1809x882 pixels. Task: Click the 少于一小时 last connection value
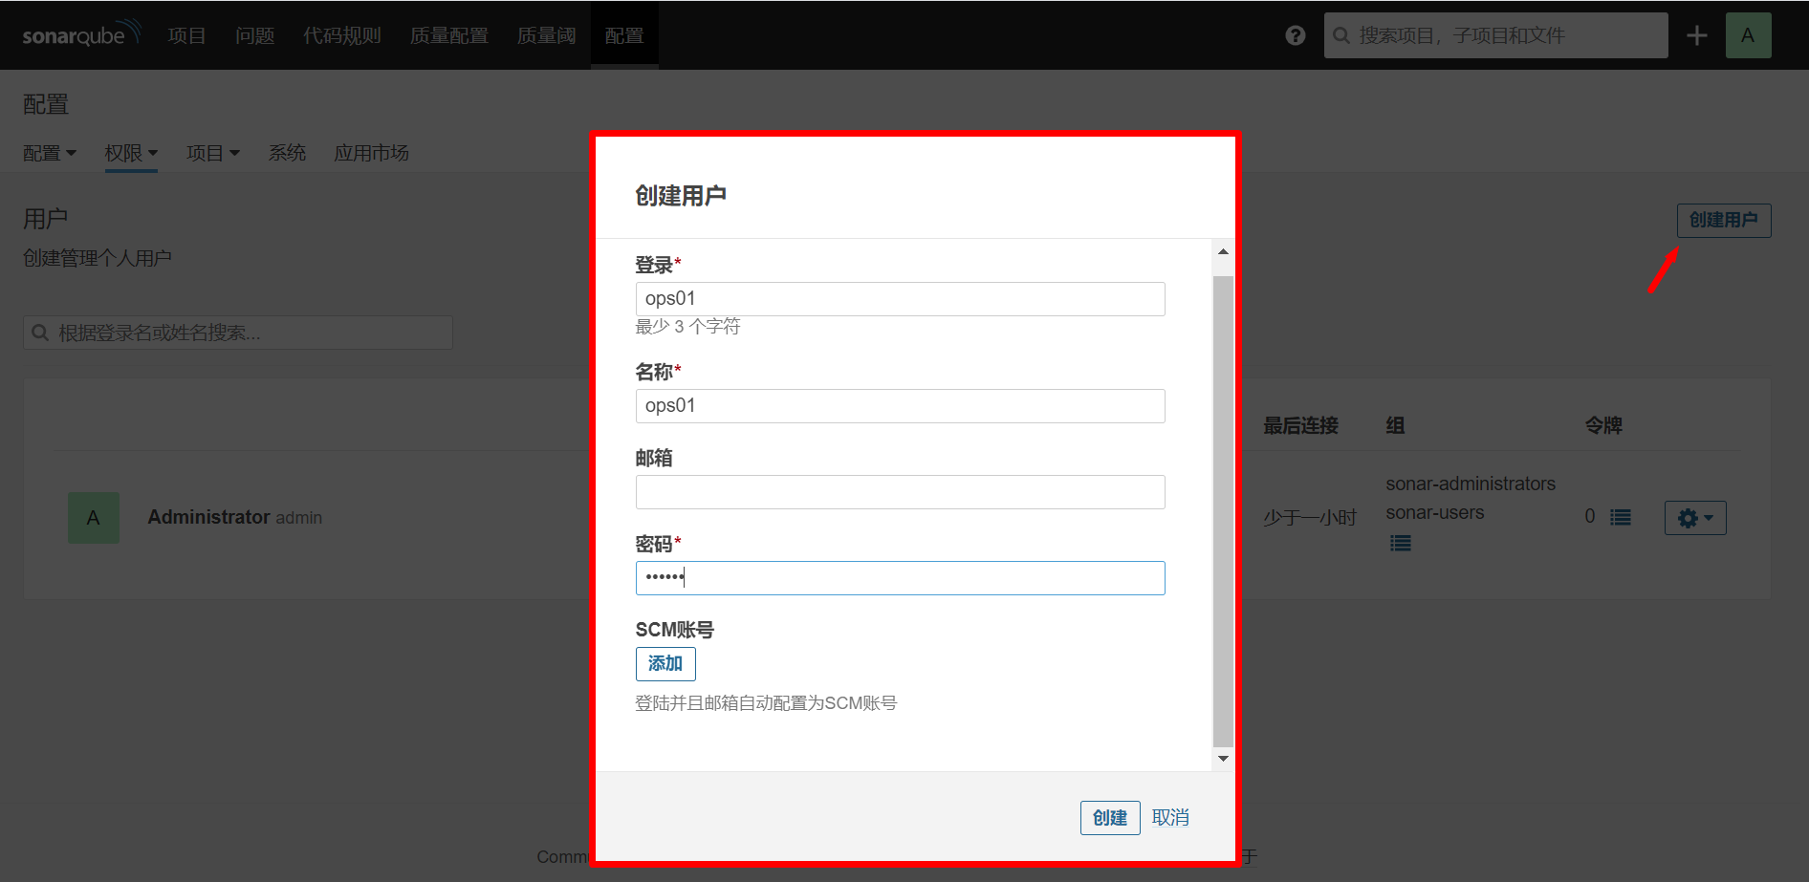coord(1310,518)
